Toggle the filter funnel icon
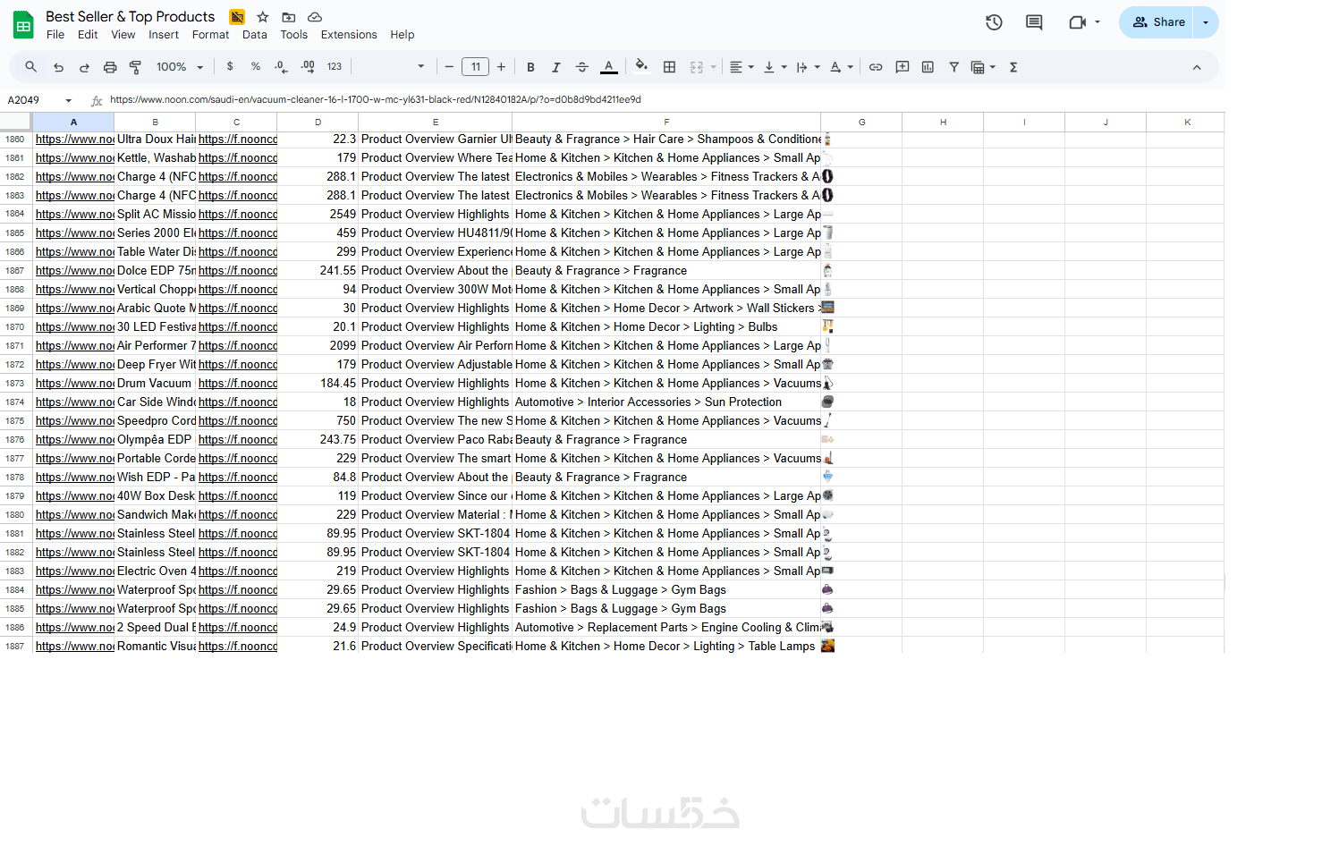The width and height of the screenshot is (1322, 846). point(954,67)
